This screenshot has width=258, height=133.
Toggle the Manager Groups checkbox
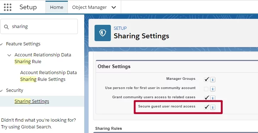(x=206, y=79)
